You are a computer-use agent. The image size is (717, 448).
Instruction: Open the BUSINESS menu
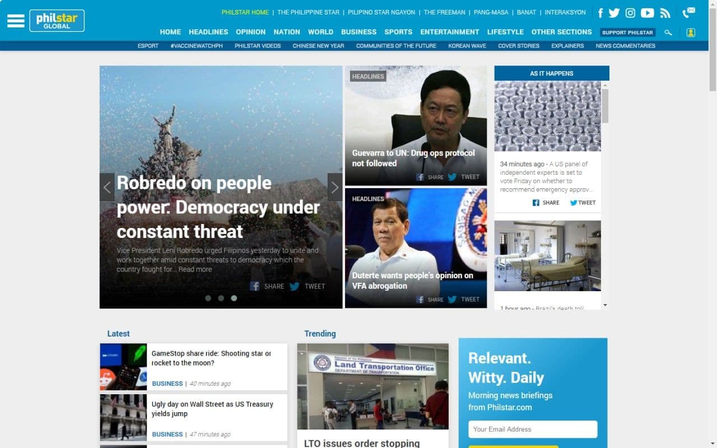click(x=358, y=32)
